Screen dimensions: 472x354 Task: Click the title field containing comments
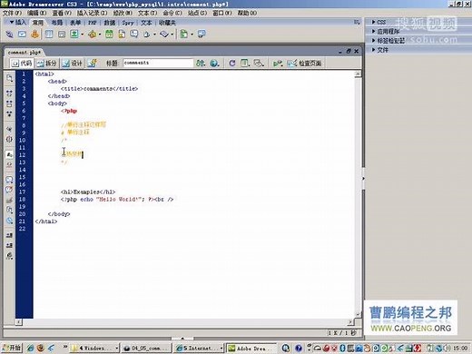pos(158,63)
